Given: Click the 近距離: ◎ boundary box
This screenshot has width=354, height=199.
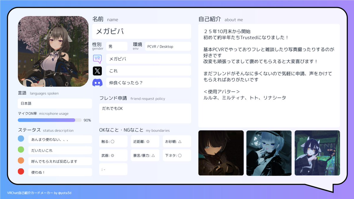Looking at the screenshot, I should (145, 141).
